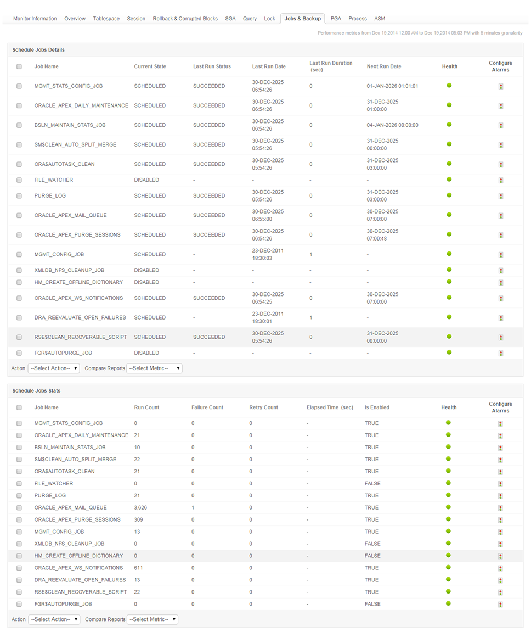The image size is (531, 632).
Task: Switch to the Tablespace tab
Action: 106,19
